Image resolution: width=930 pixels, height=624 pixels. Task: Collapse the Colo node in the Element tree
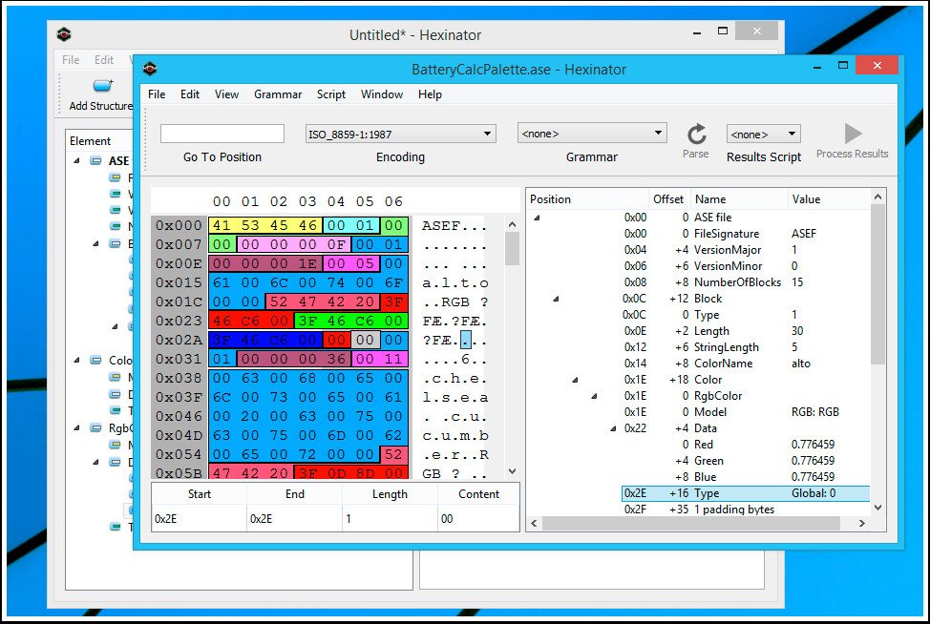click(x=76, y=360)
